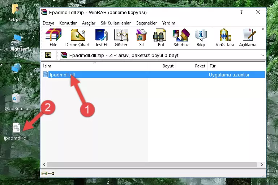Image resolution: width=278 pixels, height=185 pixels.
Task: Click the help question mark button
Action: point(241,12)
